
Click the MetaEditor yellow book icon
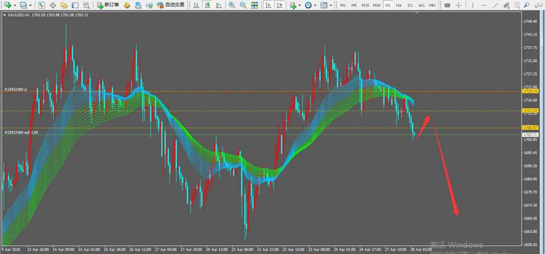coord(127,5)
